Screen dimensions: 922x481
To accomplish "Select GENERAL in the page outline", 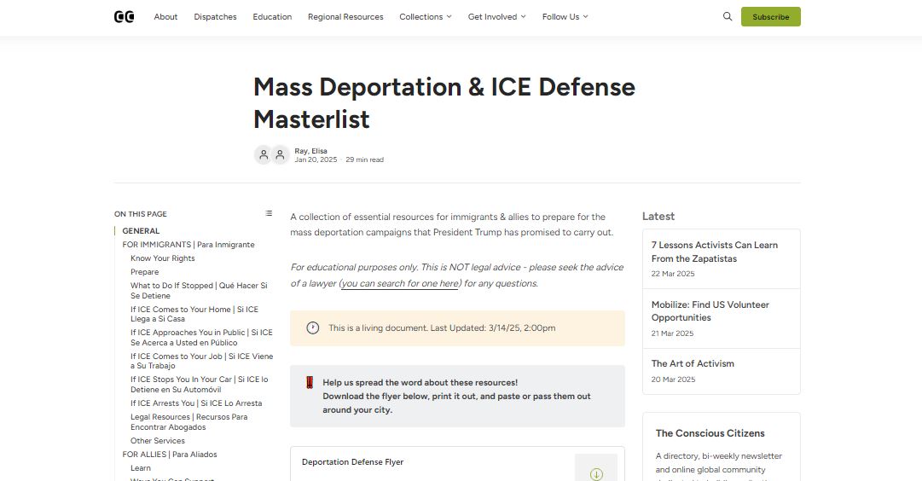I will click(x=141, y=231).
